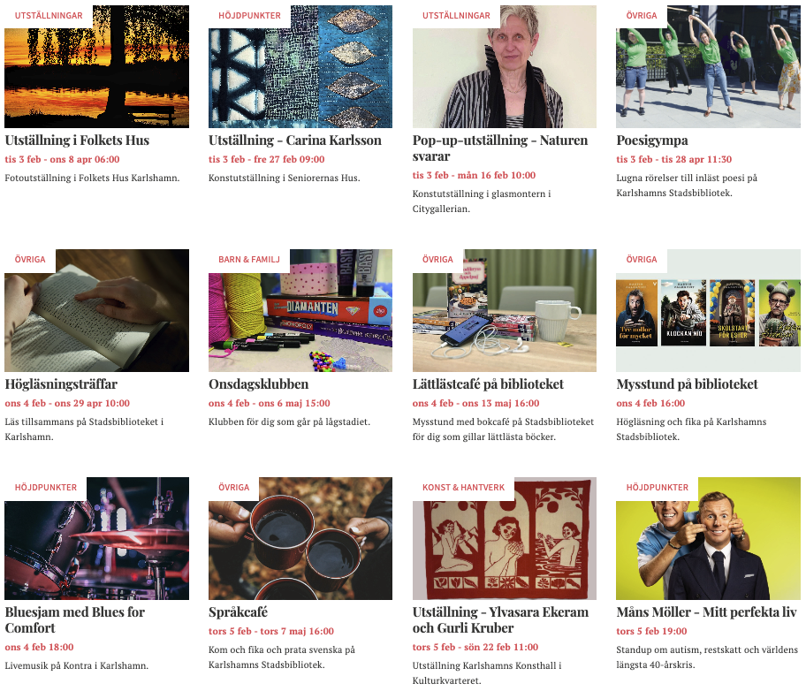Click the book covers thumbnail image
Screen dimensions: 806x691
(x=708, y=310)
